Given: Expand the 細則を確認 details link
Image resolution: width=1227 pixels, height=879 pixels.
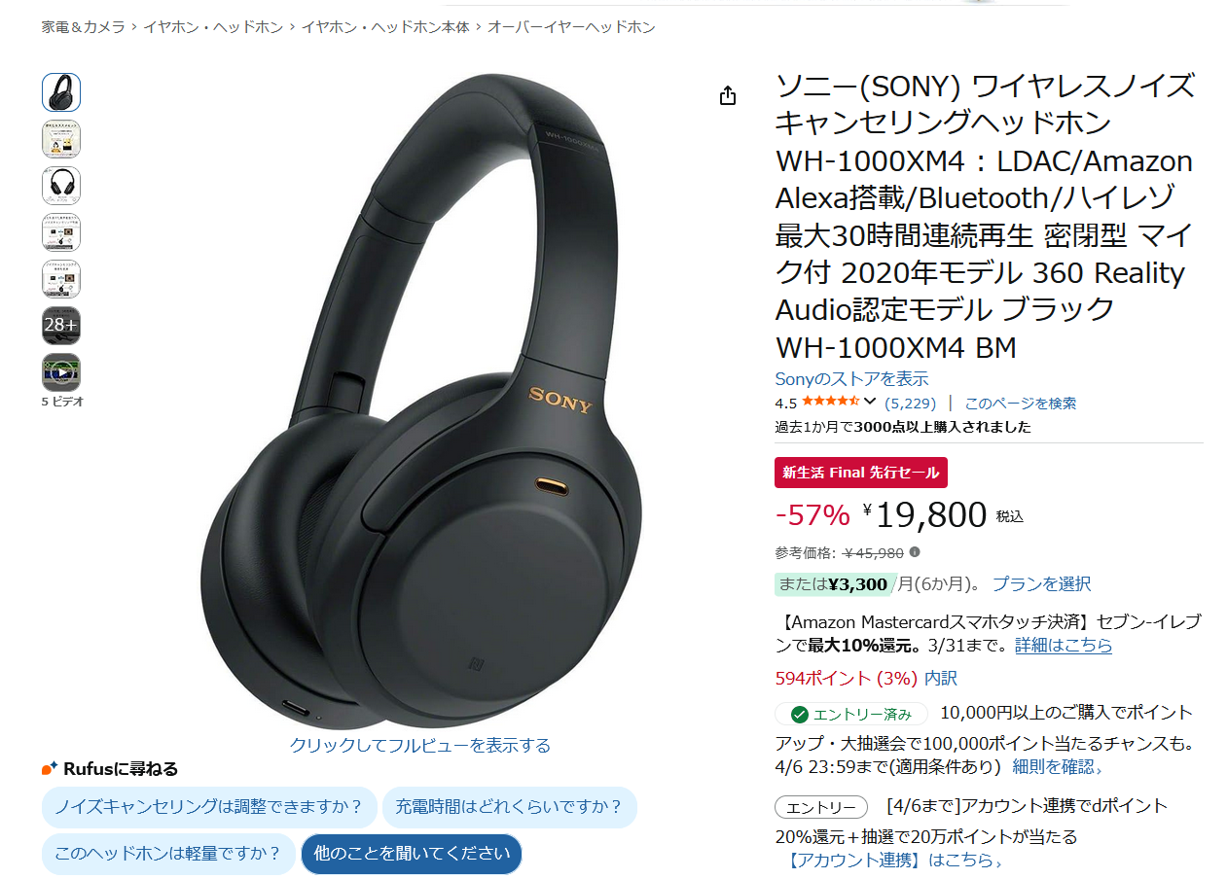Looking at the screenshot, I should click(x=1058, y=766).
